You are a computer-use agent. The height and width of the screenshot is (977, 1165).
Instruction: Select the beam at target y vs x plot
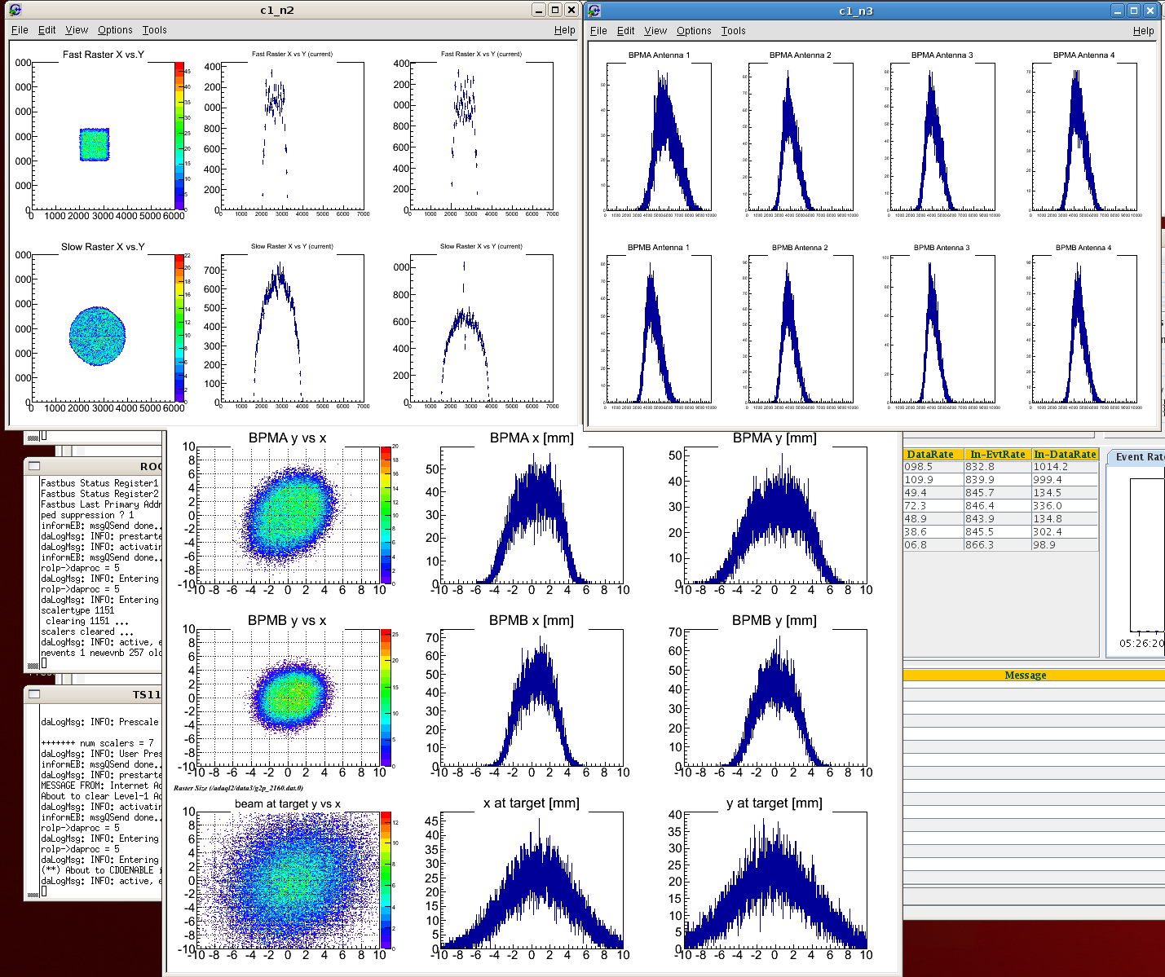click(288, 880)
